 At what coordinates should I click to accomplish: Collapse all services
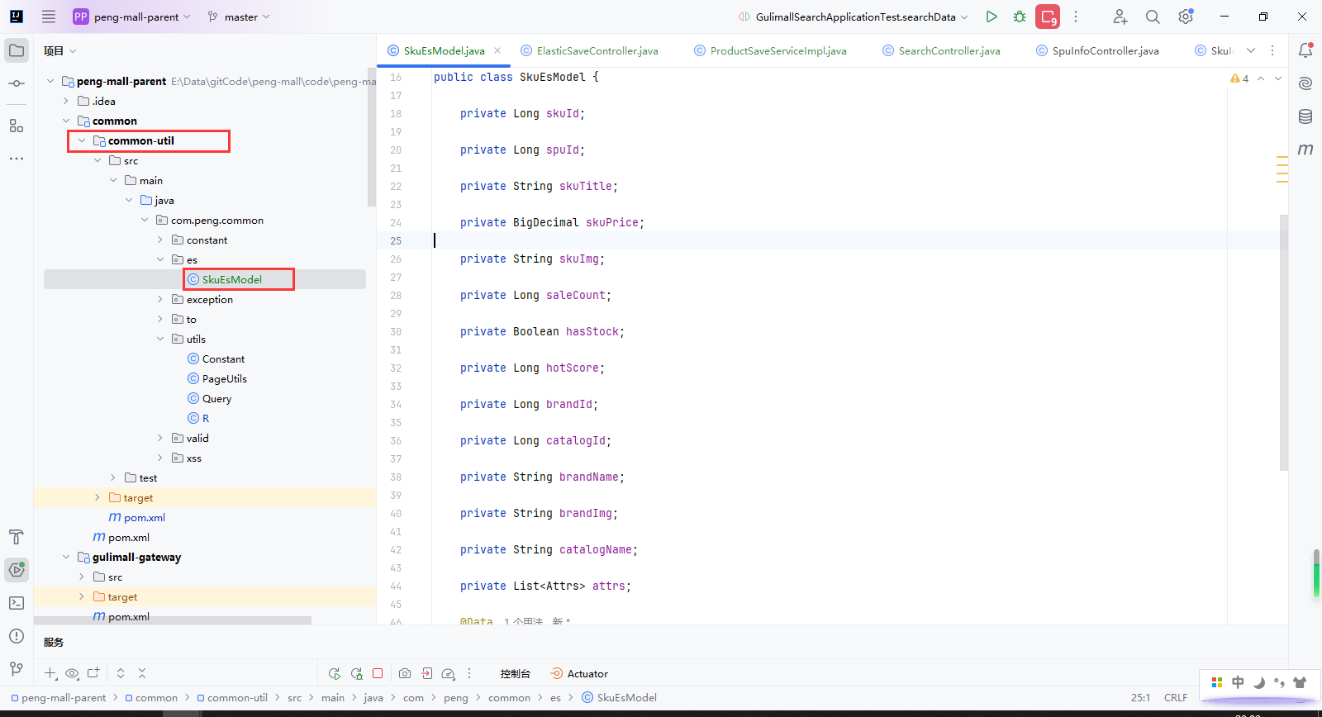click(142, 673)
